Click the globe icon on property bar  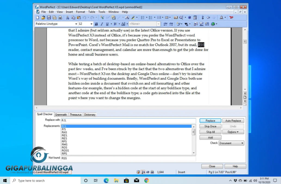click(x=213, y=24)
